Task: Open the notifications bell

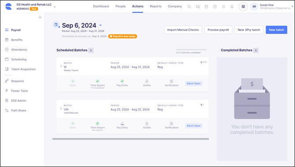Action: click(232, 7)
